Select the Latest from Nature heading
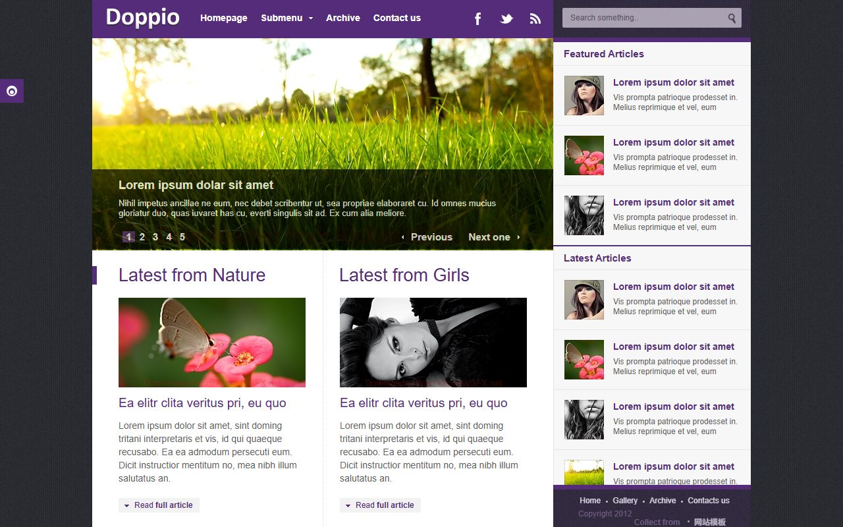The height and width of the screenshot is (527, 843). [x=192, y=275]
